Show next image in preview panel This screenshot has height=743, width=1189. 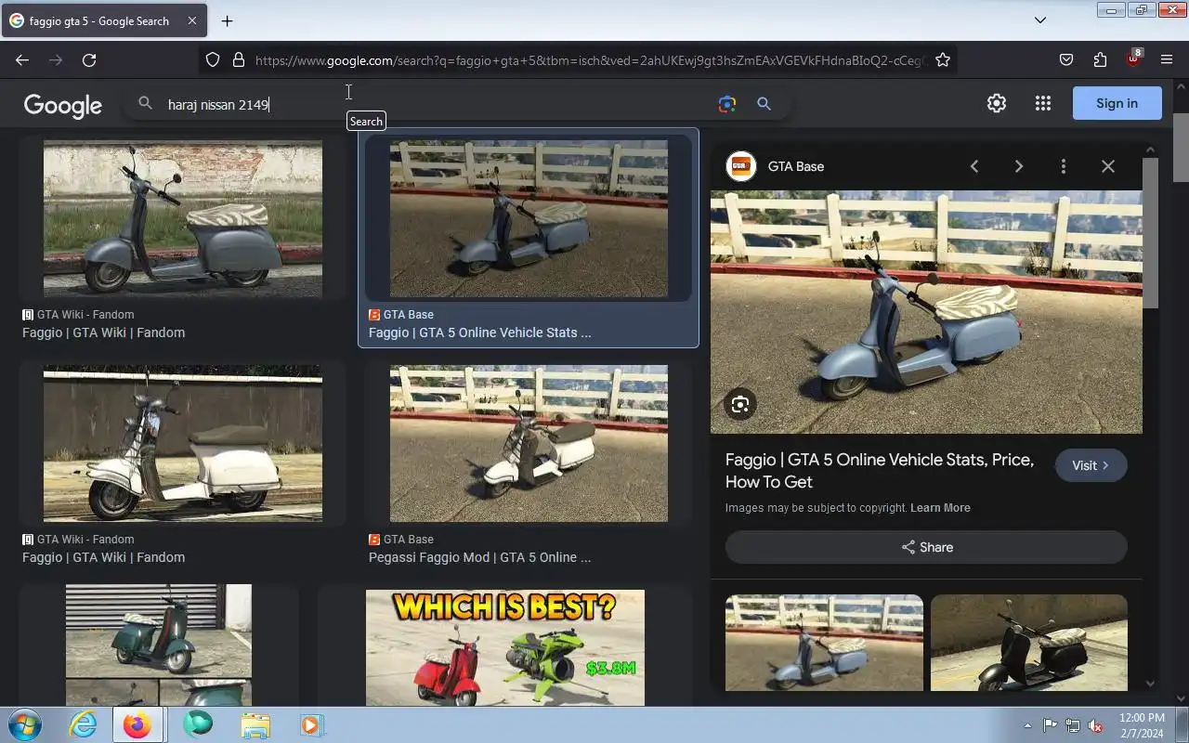(x=1019, y=166)
